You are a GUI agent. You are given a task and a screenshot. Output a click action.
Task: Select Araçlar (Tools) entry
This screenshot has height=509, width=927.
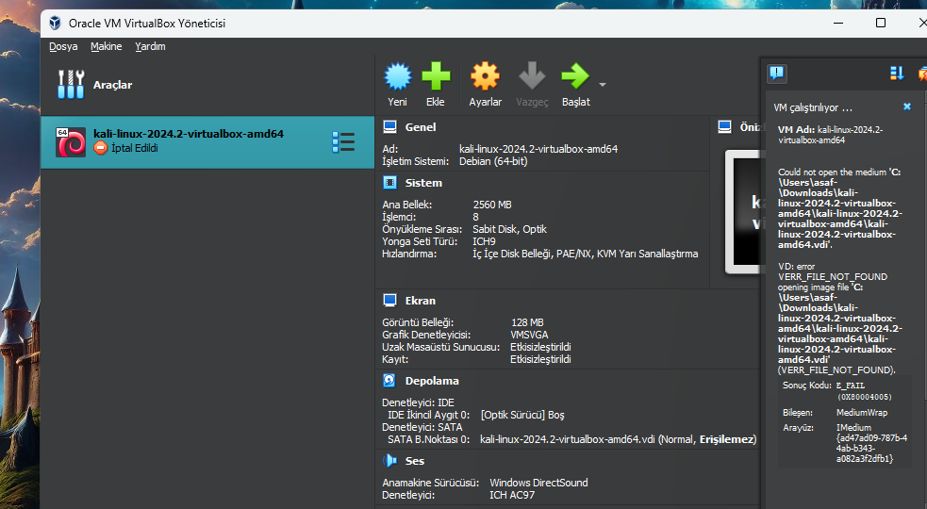tap(207, 85)
